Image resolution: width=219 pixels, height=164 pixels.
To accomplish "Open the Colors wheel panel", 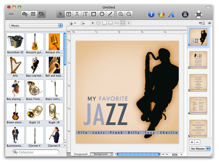I will tap(161, 14).
